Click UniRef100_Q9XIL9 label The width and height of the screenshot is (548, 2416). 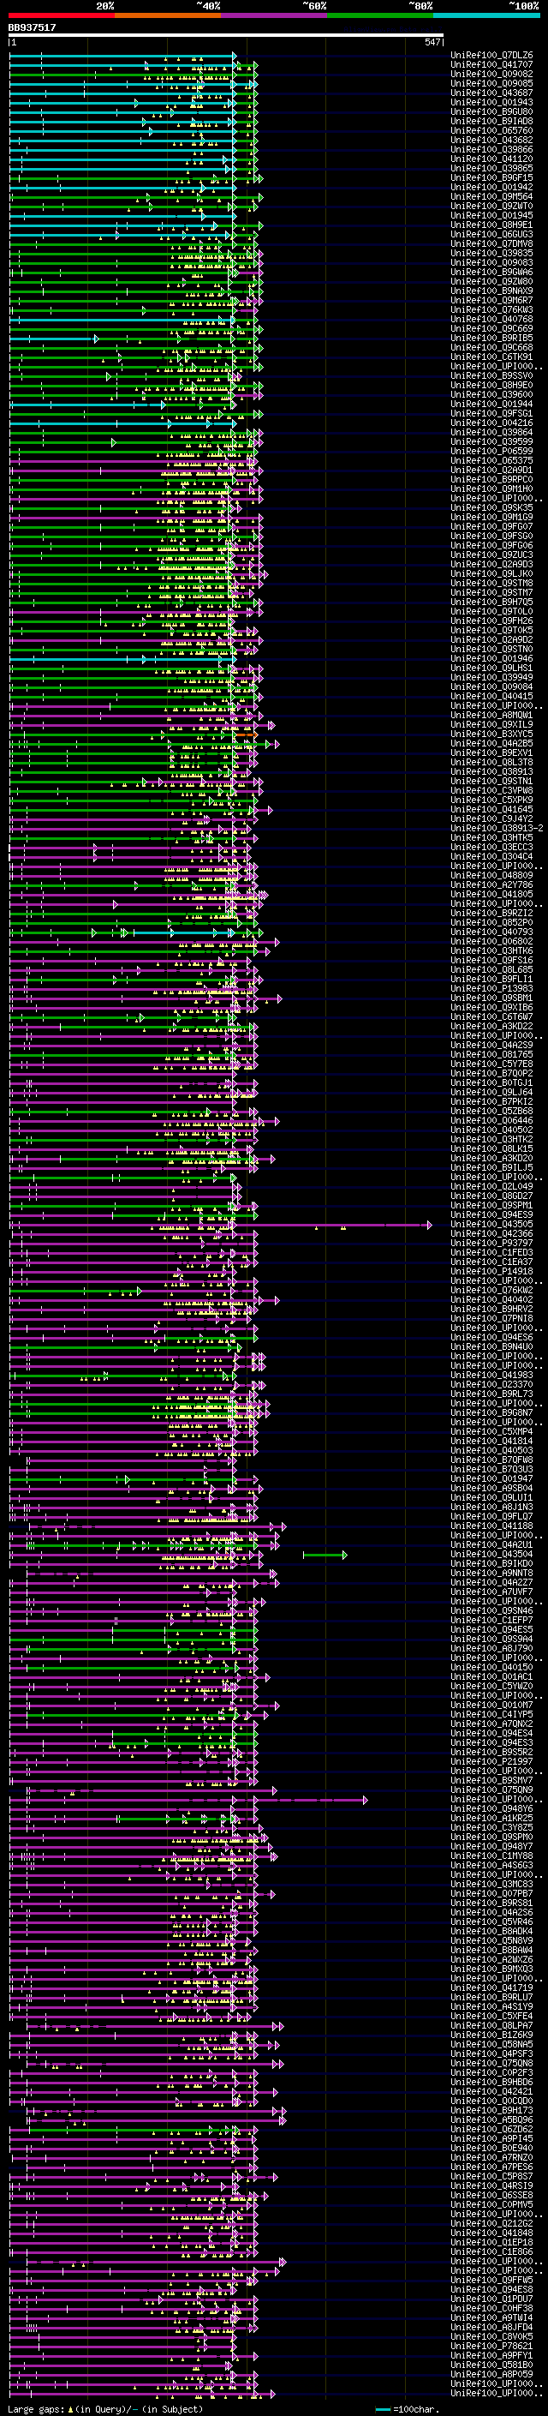pos(491,725)
